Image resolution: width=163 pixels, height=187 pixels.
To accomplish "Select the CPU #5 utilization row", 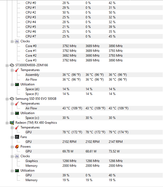I will [x=94, y=27].
